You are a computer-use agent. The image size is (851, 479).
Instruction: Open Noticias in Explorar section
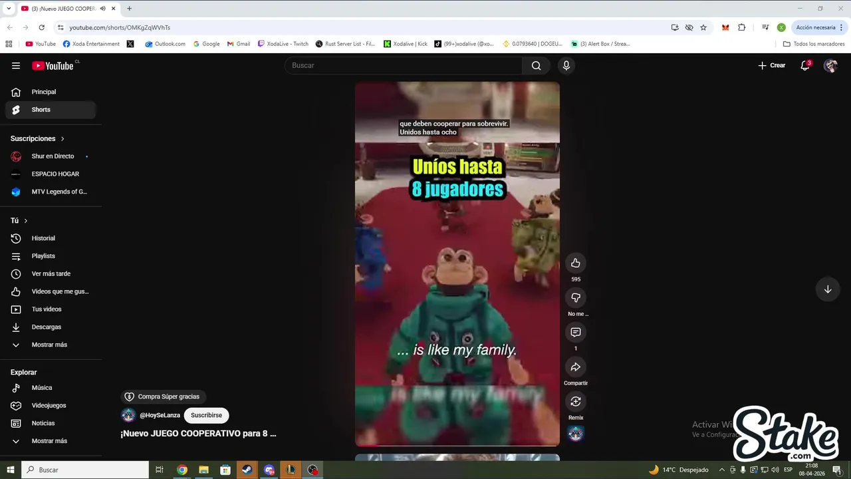51,423
